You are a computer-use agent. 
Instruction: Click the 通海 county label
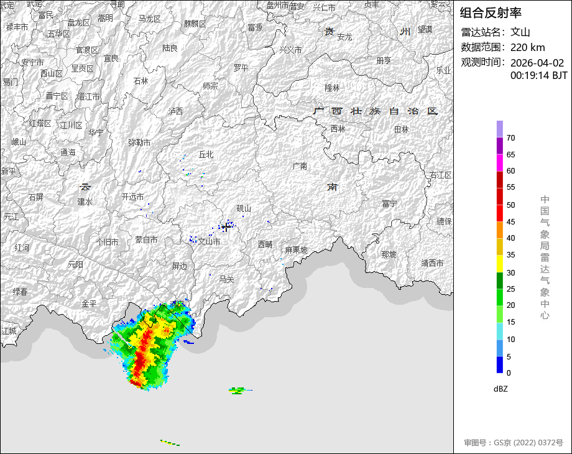(68, 152)
